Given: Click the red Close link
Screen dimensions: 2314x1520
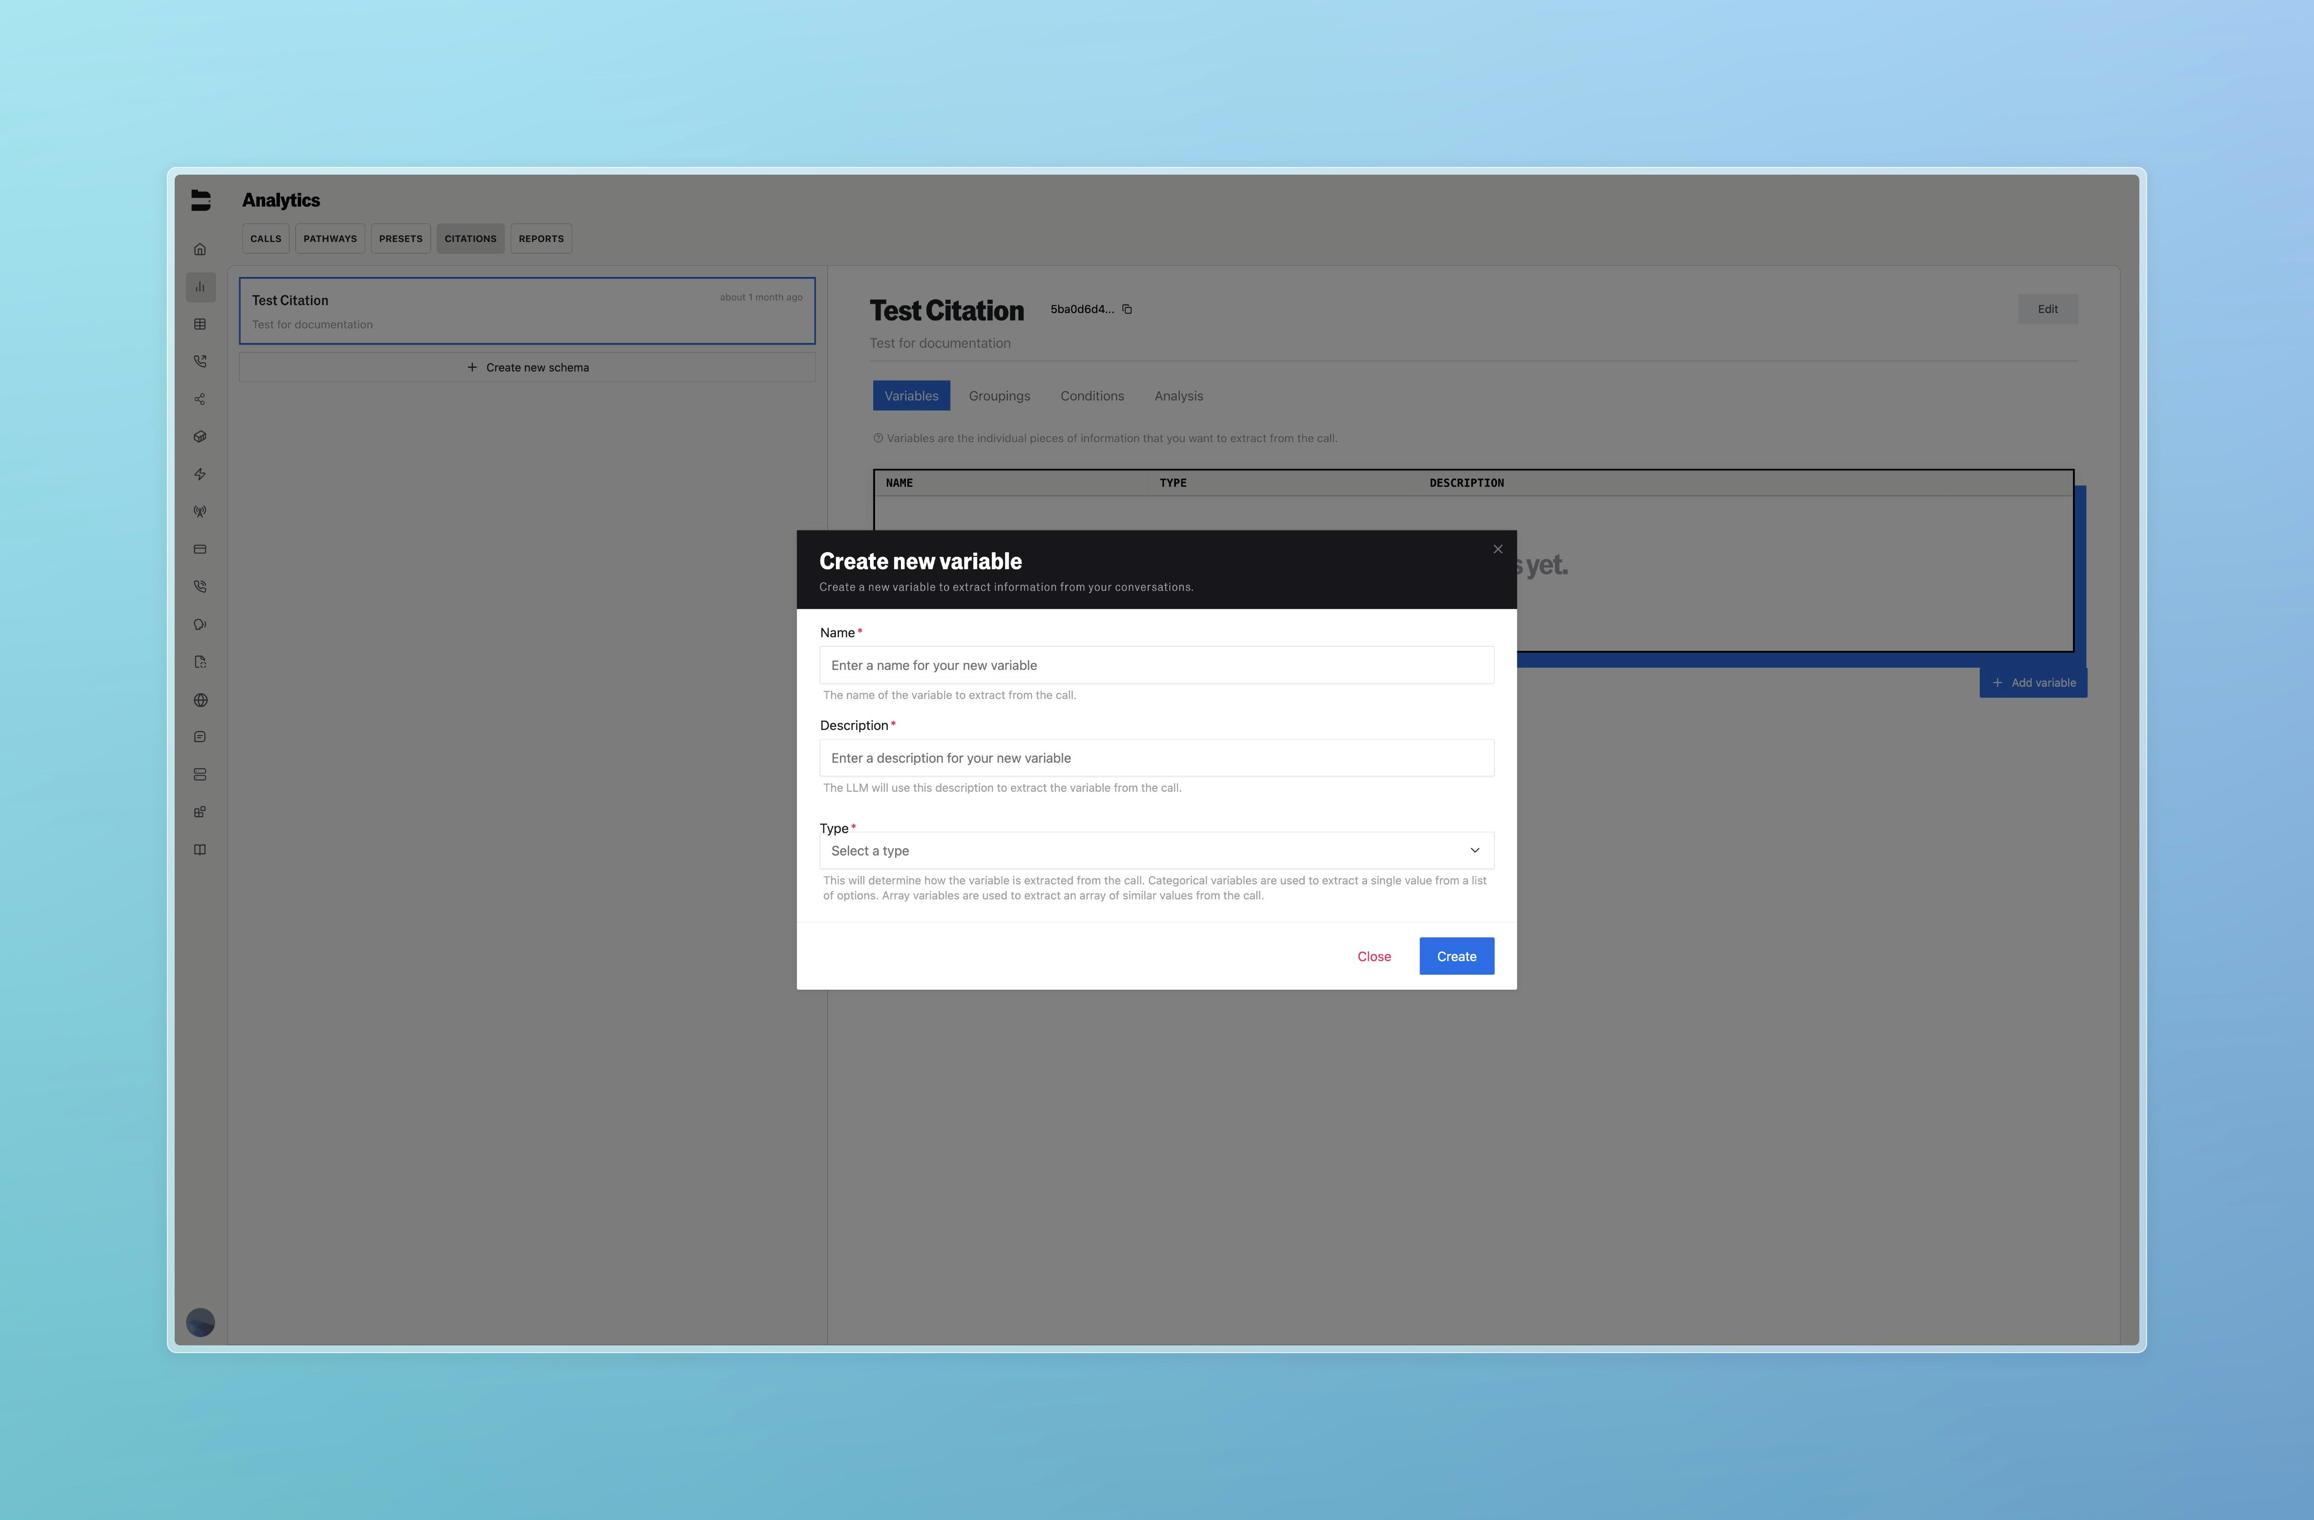Looking at the screenshot, I should tap(1374, 957).
